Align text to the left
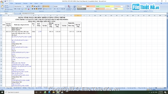The height and width of the screenshot is (94, 168). (33, 9)
